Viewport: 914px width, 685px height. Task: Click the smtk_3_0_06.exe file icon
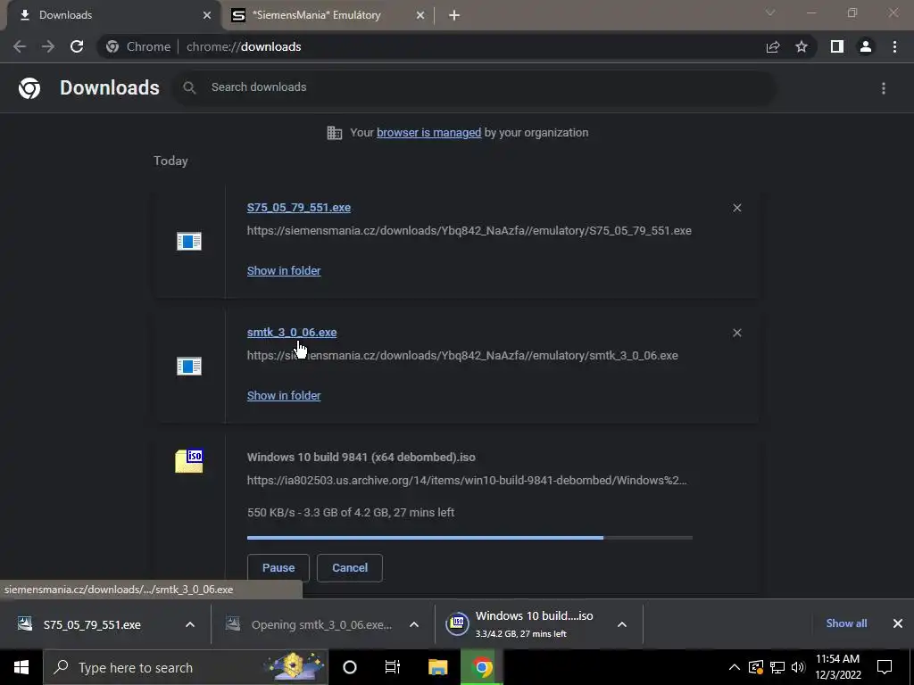(x=189, y=367)
